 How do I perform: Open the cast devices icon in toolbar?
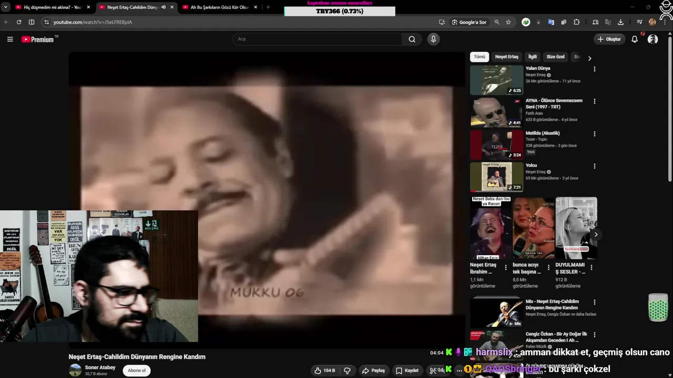click(x=595, y=22)
